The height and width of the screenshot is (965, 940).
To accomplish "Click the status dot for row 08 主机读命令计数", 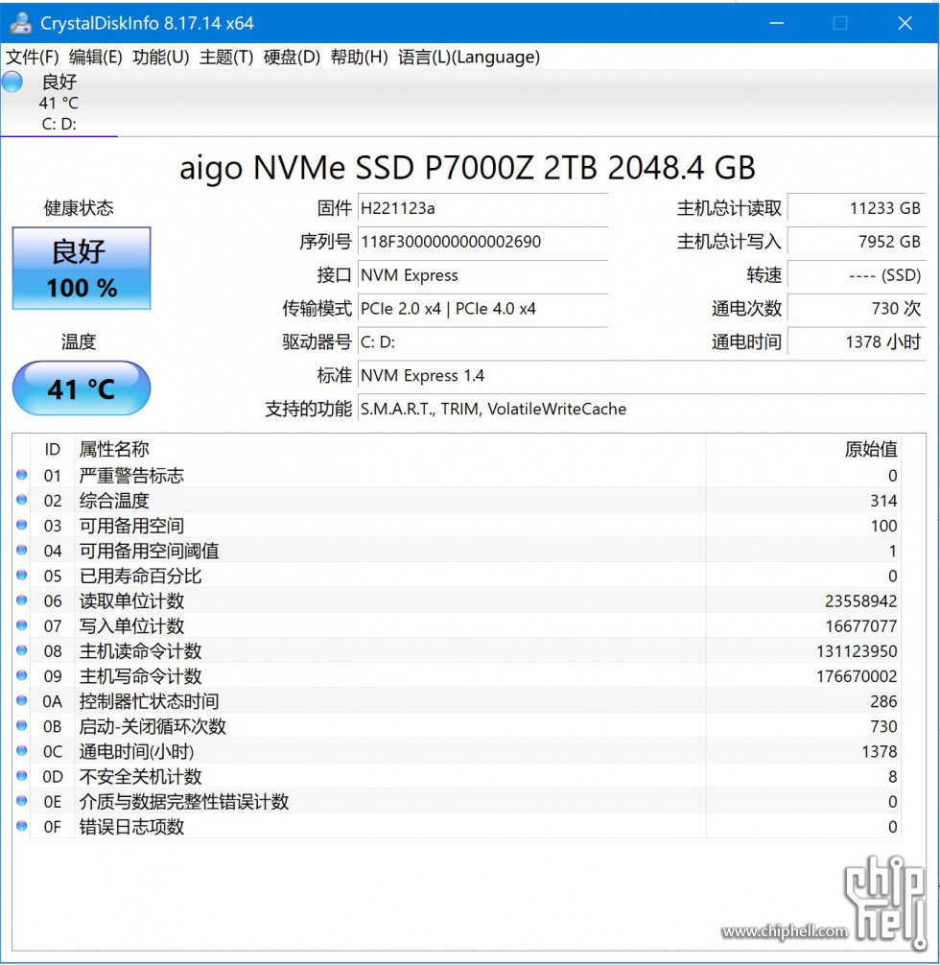I will coord(21,650).
